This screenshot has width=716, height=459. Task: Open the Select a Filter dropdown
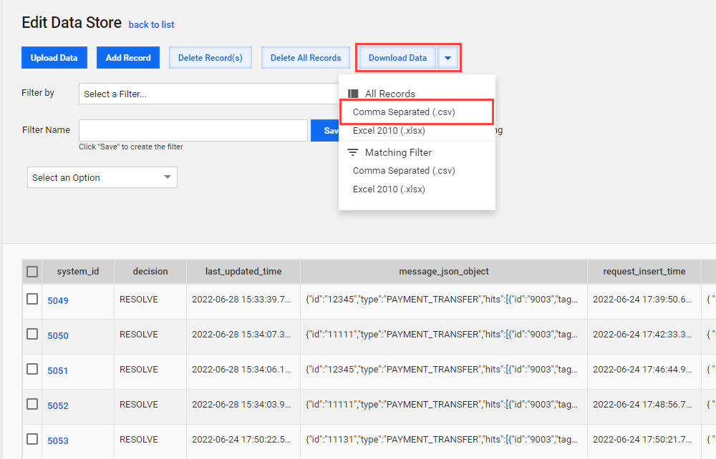click(208, 94)
